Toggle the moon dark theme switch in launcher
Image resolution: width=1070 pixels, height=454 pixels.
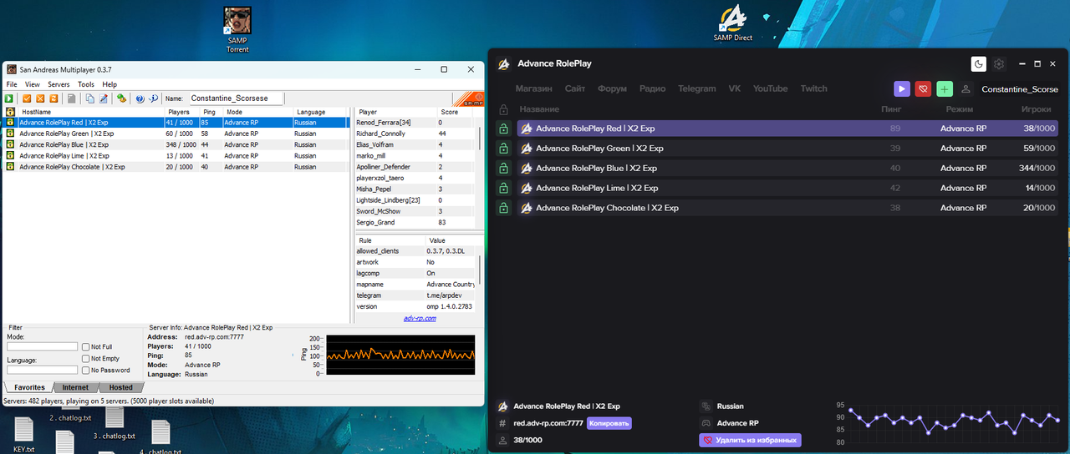tap(978, 64)
